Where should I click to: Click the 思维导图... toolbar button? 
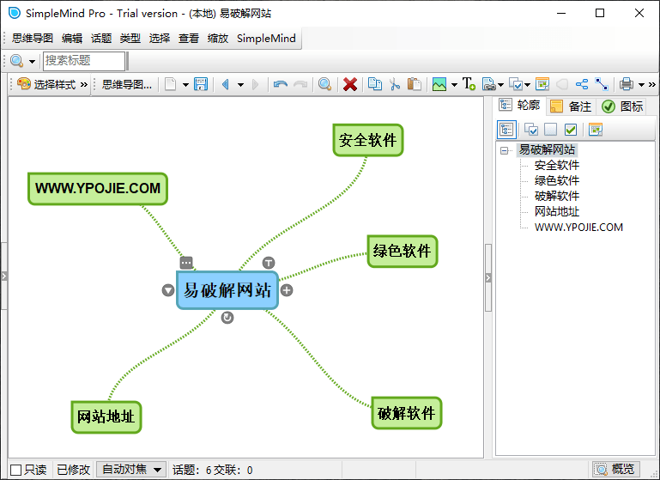[x=127, y=85]
